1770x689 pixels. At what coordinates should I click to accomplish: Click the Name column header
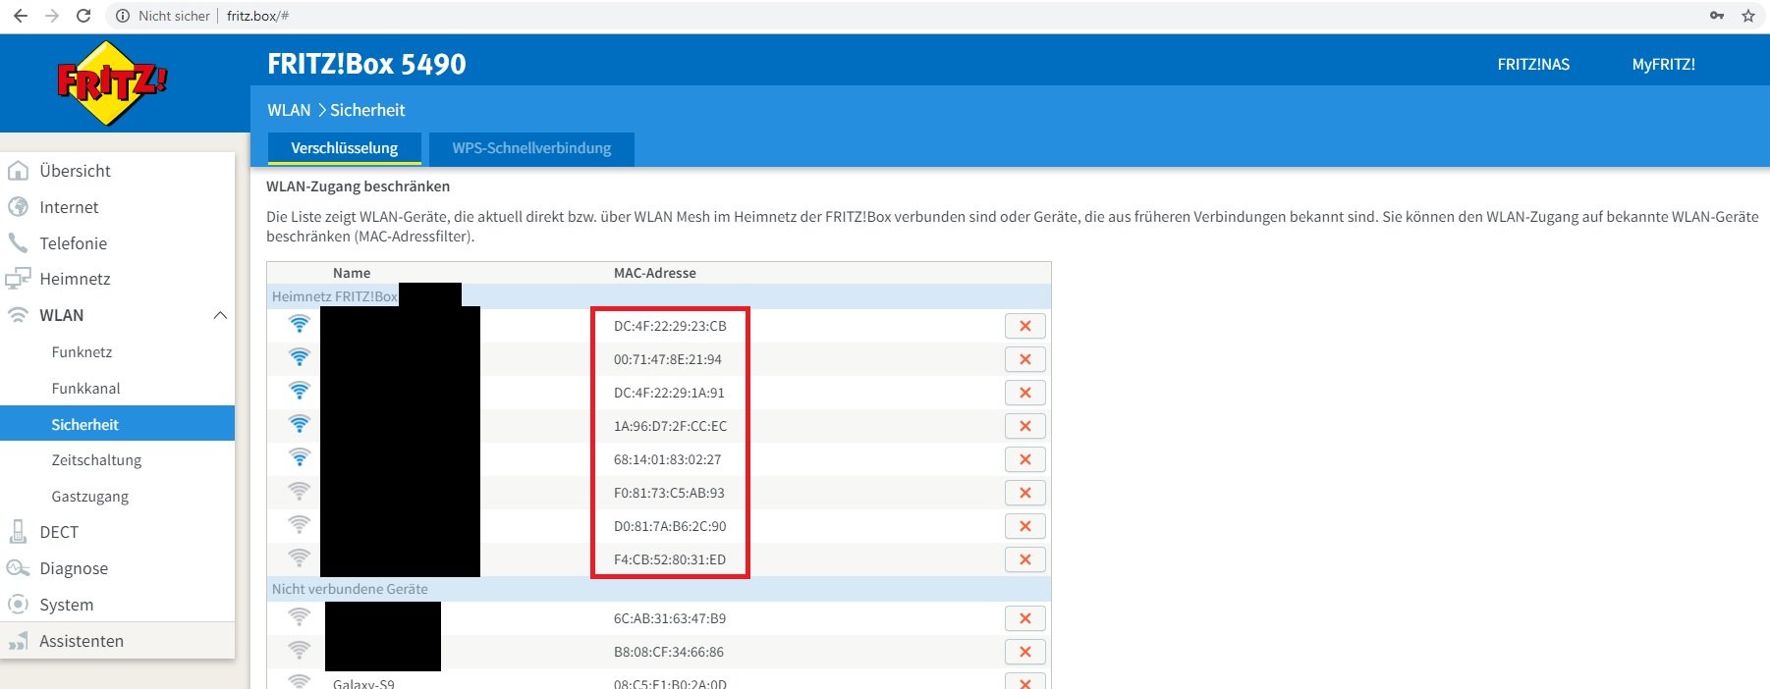tap(352, 273)
